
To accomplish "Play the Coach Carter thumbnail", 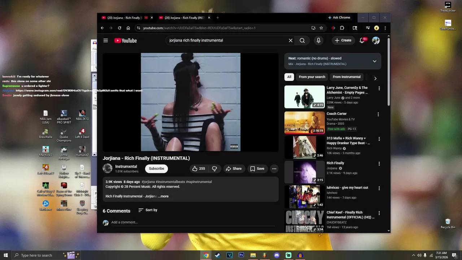I will [304, 122].
